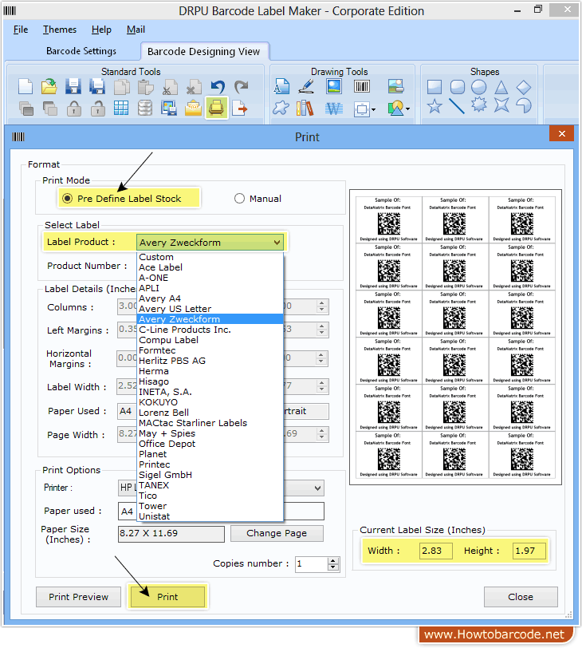Collapse the Label Product combo box
This screenshot has width=582, height=648.
tap(277, 242)
